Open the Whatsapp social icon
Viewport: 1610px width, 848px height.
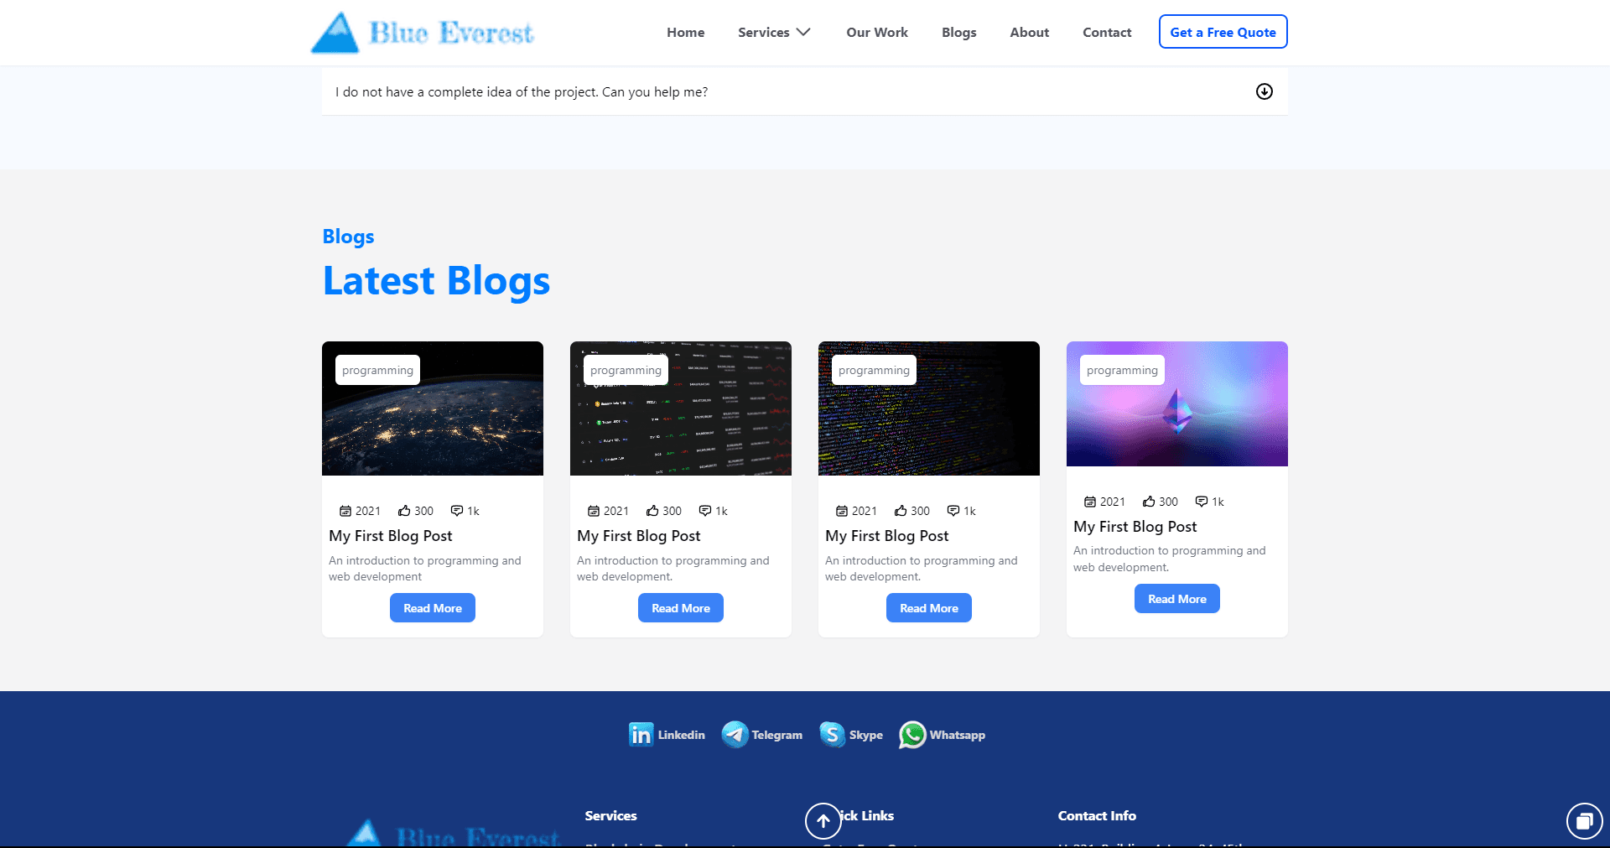(912, 735)
